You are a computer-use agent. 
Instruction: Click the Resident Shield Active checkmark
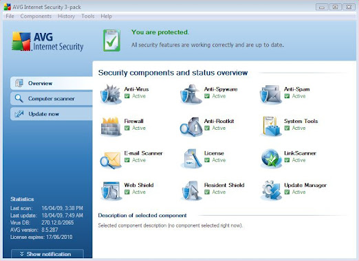tap(207, 192)
